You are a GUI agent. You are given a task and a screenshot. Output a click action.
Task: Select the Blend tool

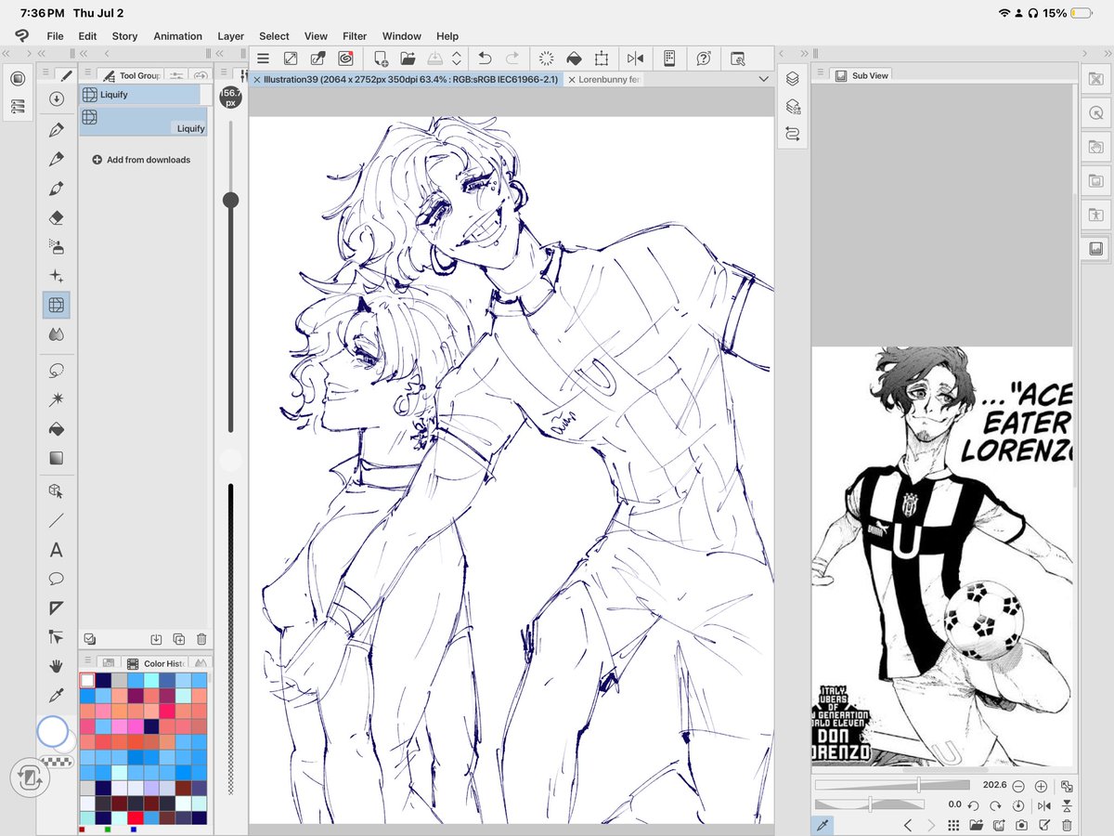[56, 334]
